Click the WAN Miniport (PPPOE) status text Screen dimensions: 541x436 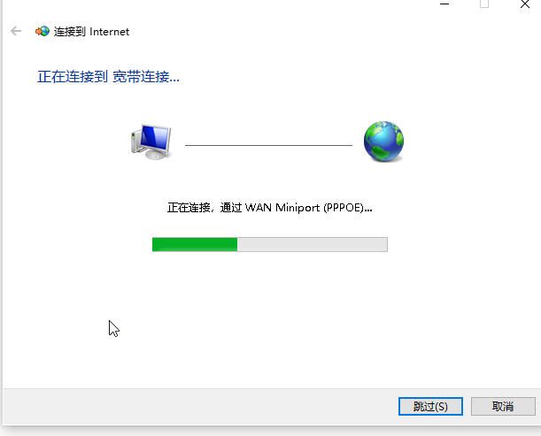(308, 208)
